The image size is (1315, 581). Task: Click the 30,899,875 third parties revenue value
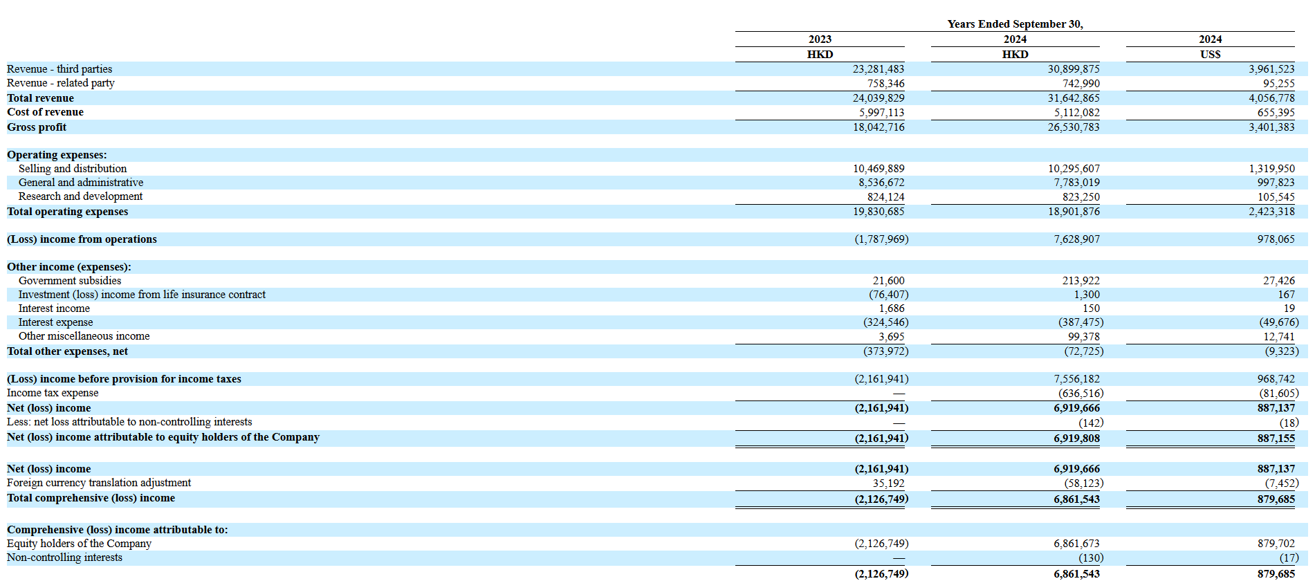pyautogui.click(x=1073, y=69)
